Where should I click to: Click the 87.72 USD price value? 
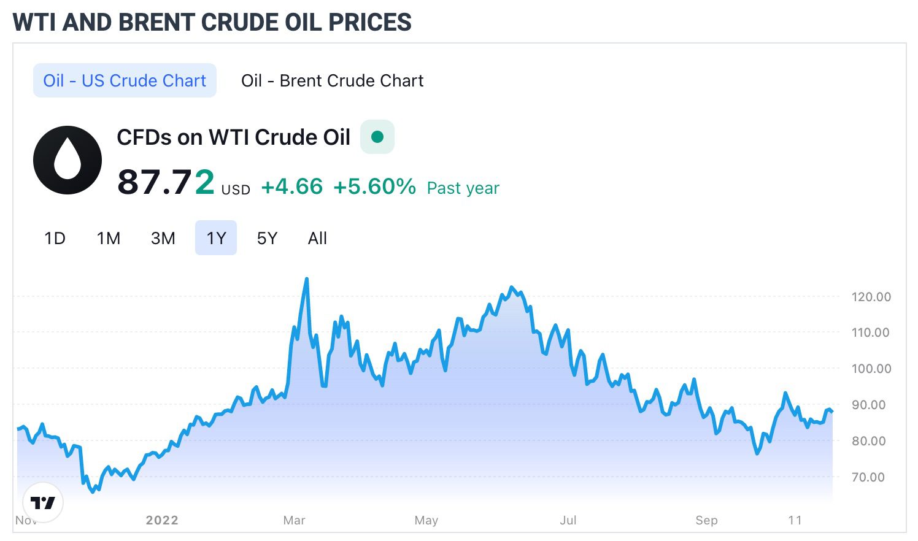point(166,182)
